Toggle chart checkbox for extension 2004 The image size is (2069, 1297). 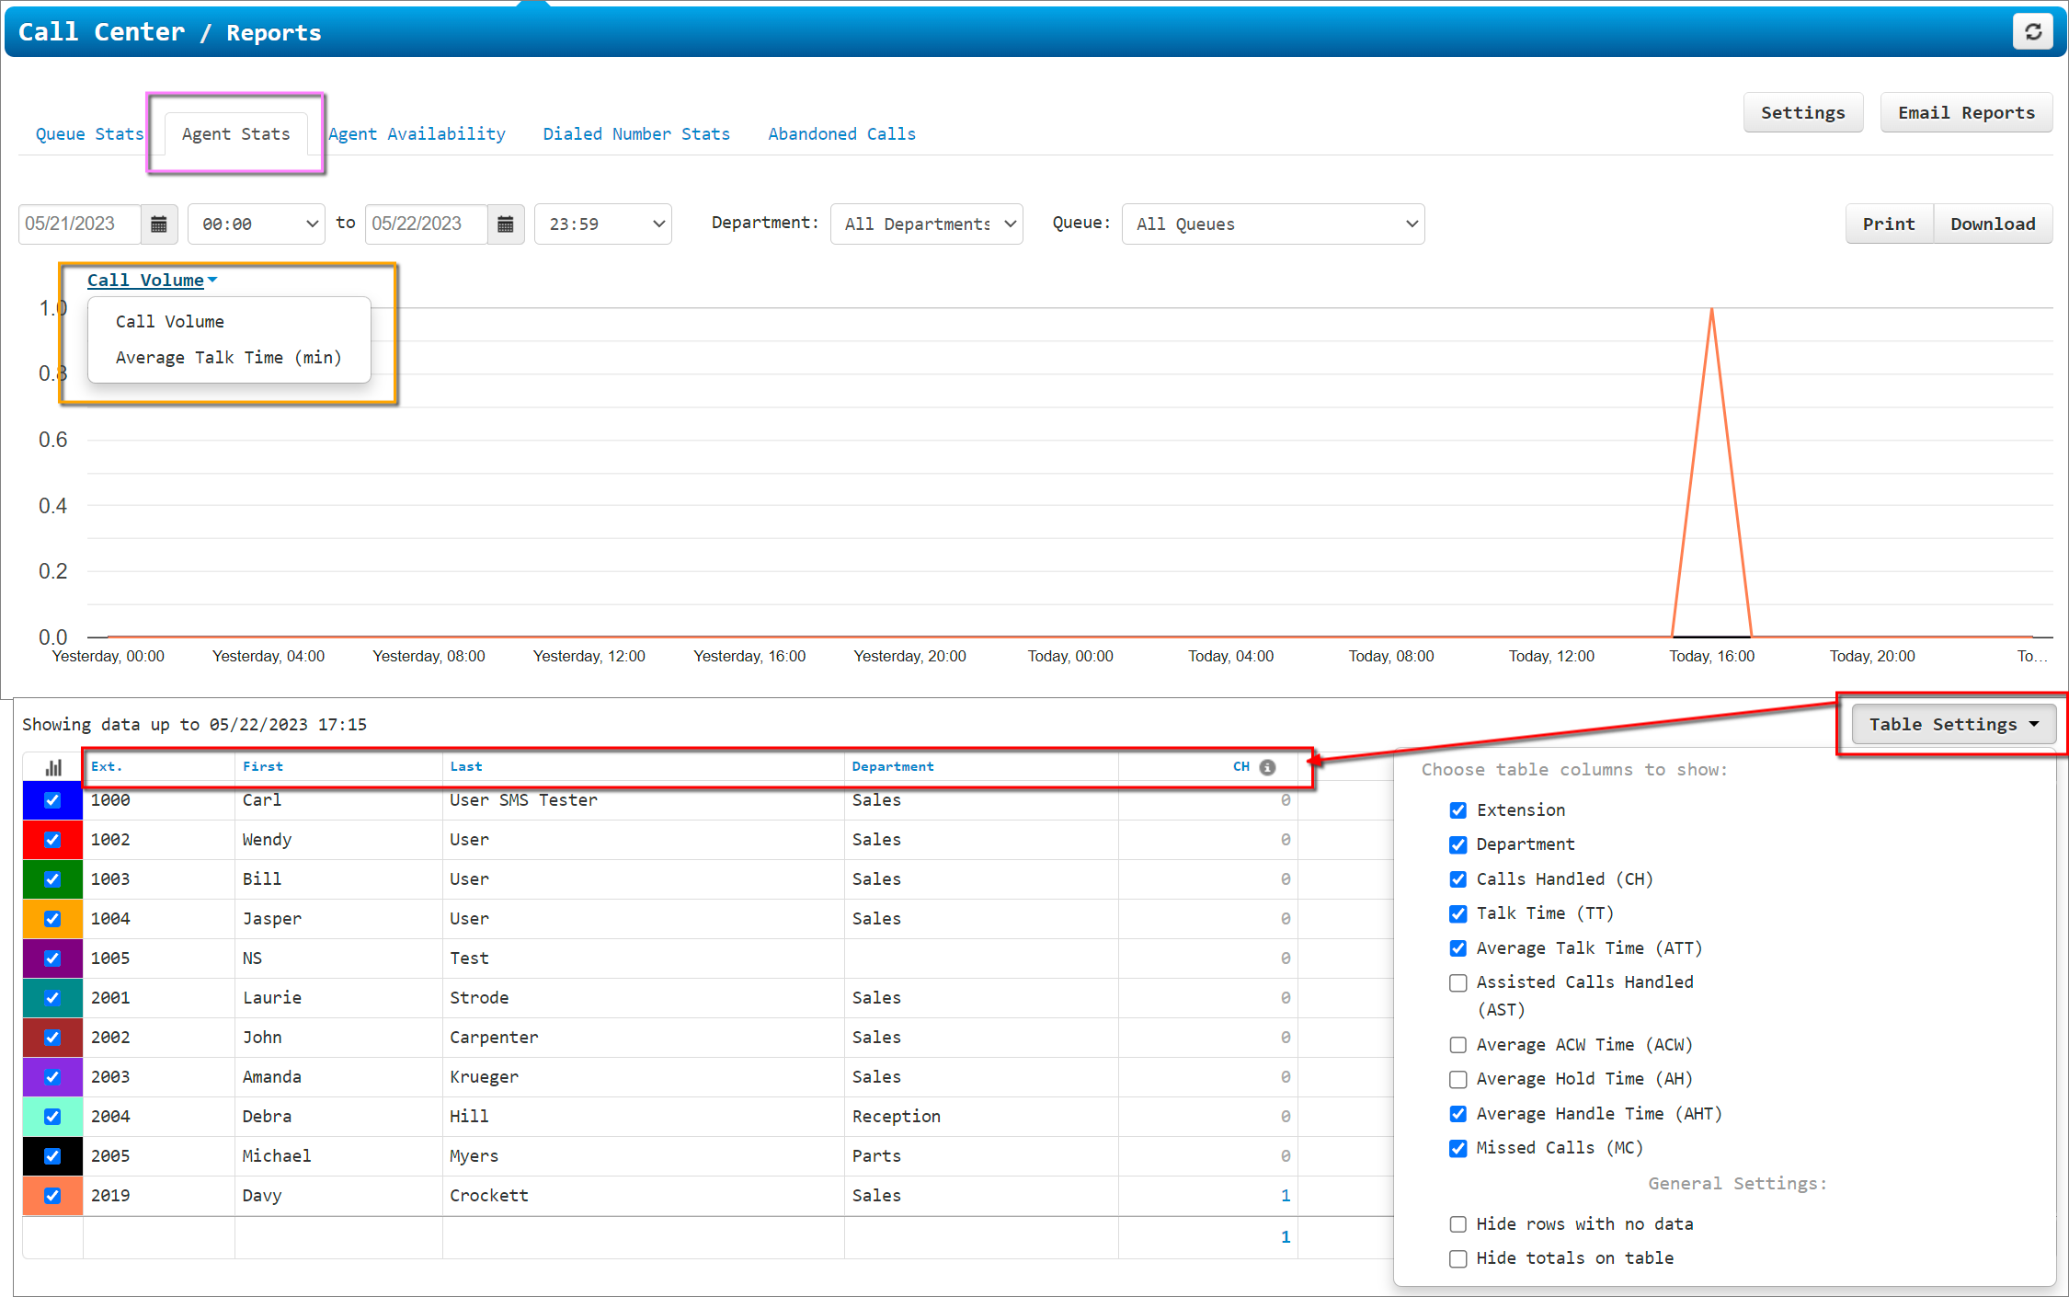(52, 1117)
